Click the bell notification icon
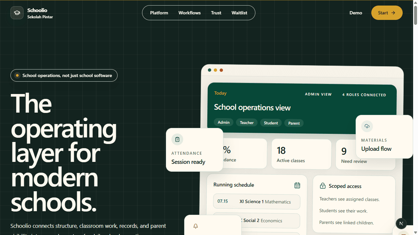Viewport: 418px width, 235px height. coord(196,226)
